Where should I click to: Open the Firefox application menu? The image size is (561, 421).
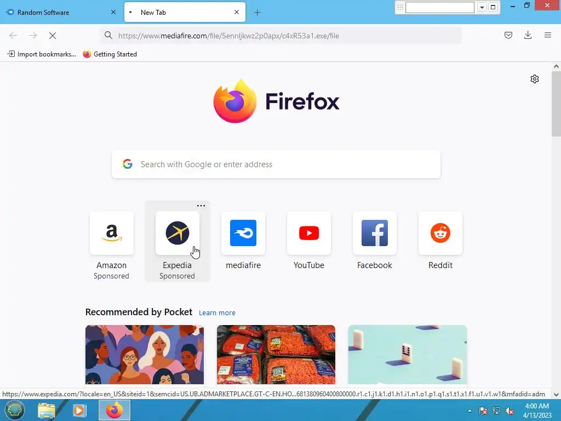point(547,35)
